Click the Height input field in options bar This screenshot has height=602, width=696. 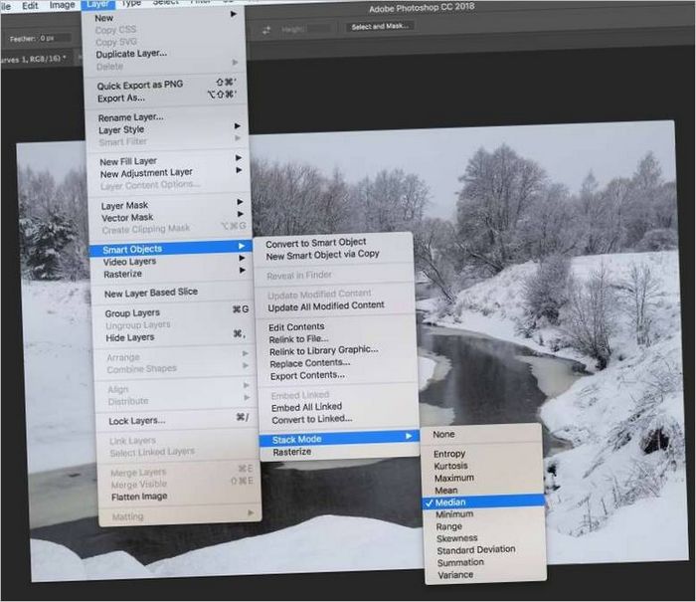tap(319, 29)
